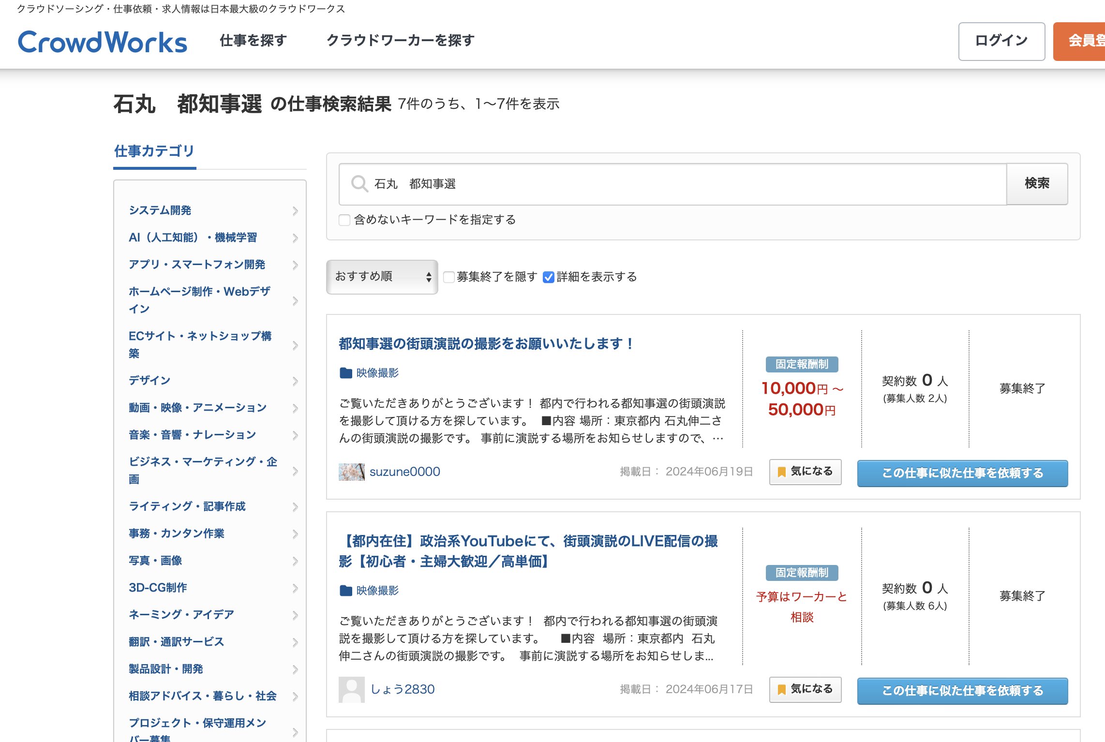Open the おすすめ順 sort dropdown

pyautogui.click(x=382, y=277)
